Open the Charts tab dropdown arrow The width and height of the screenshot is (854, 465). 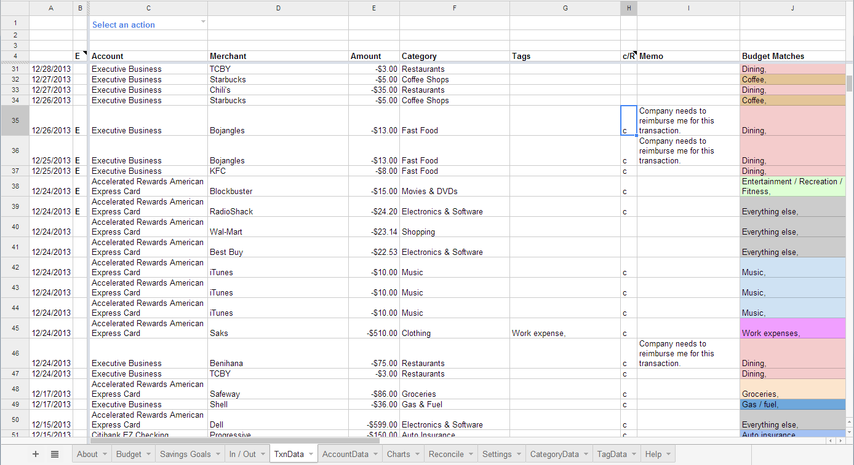pyautogui.click(x=417, y=455)
